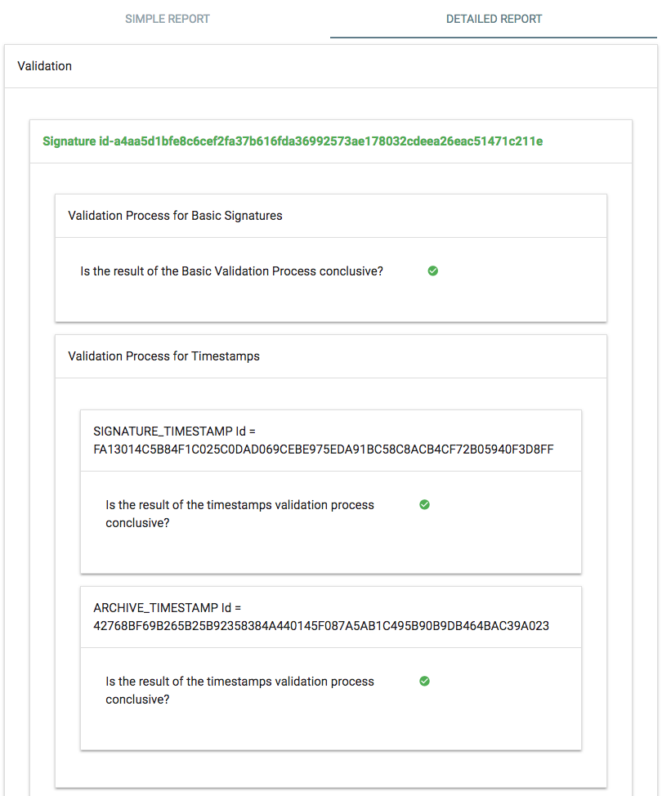Collapse the Validation Process for Basic Signatures header
The width and height of the screenshot is (662, 796).
(175, 216)
